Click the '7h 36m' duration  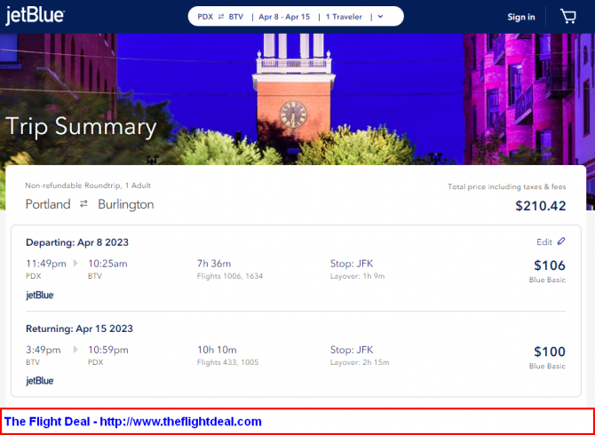(x=214, y=263)
